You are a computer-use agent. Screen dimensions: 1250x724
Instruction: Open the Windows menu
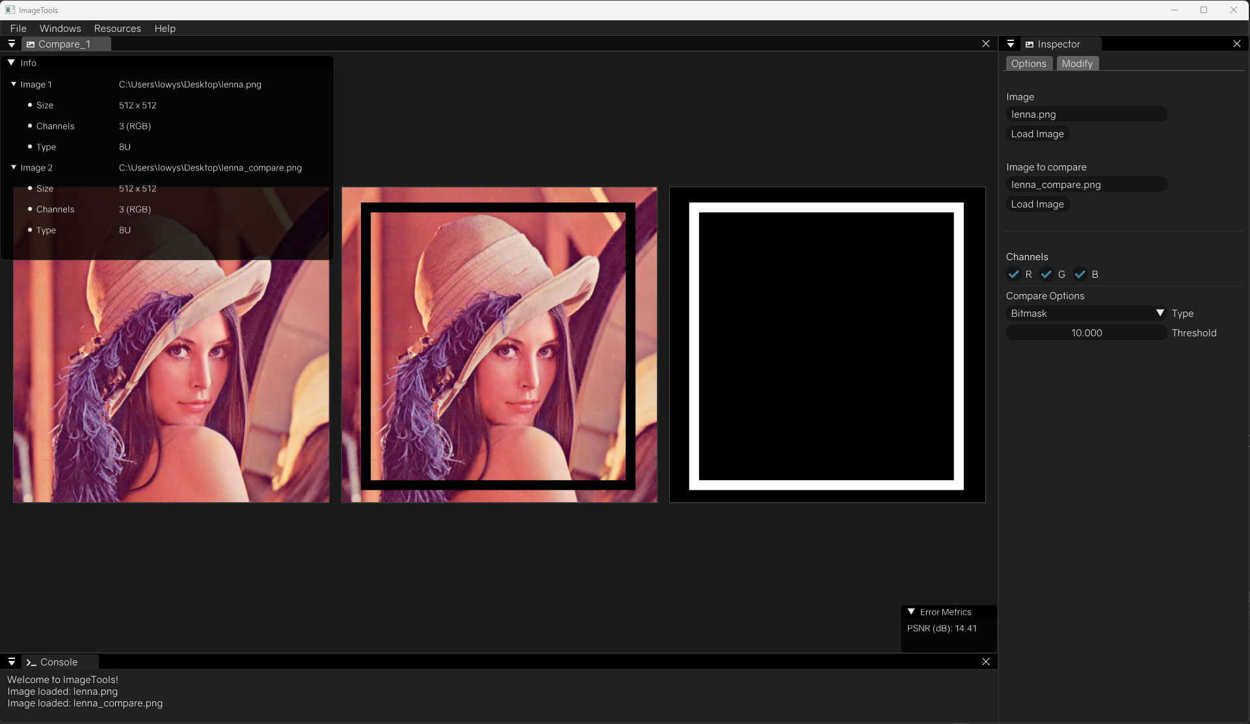click(x=60, y=29)
